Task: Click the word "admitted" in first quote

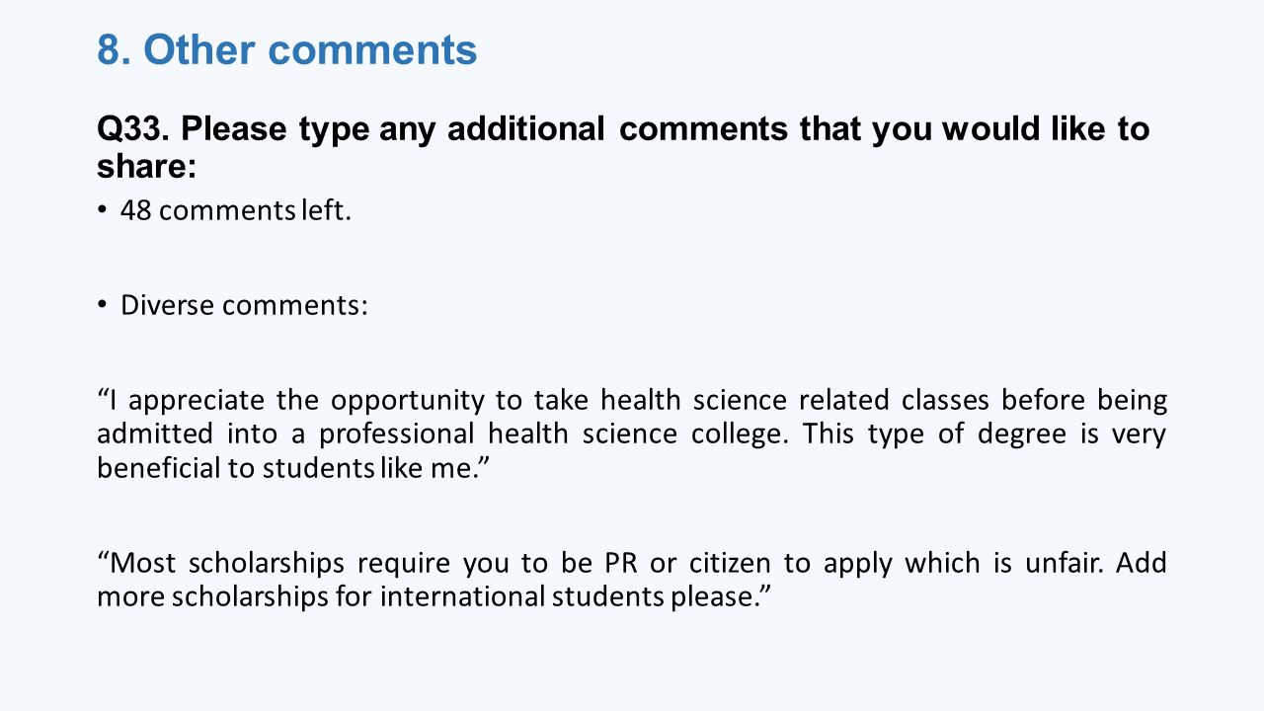Action: 153,434
